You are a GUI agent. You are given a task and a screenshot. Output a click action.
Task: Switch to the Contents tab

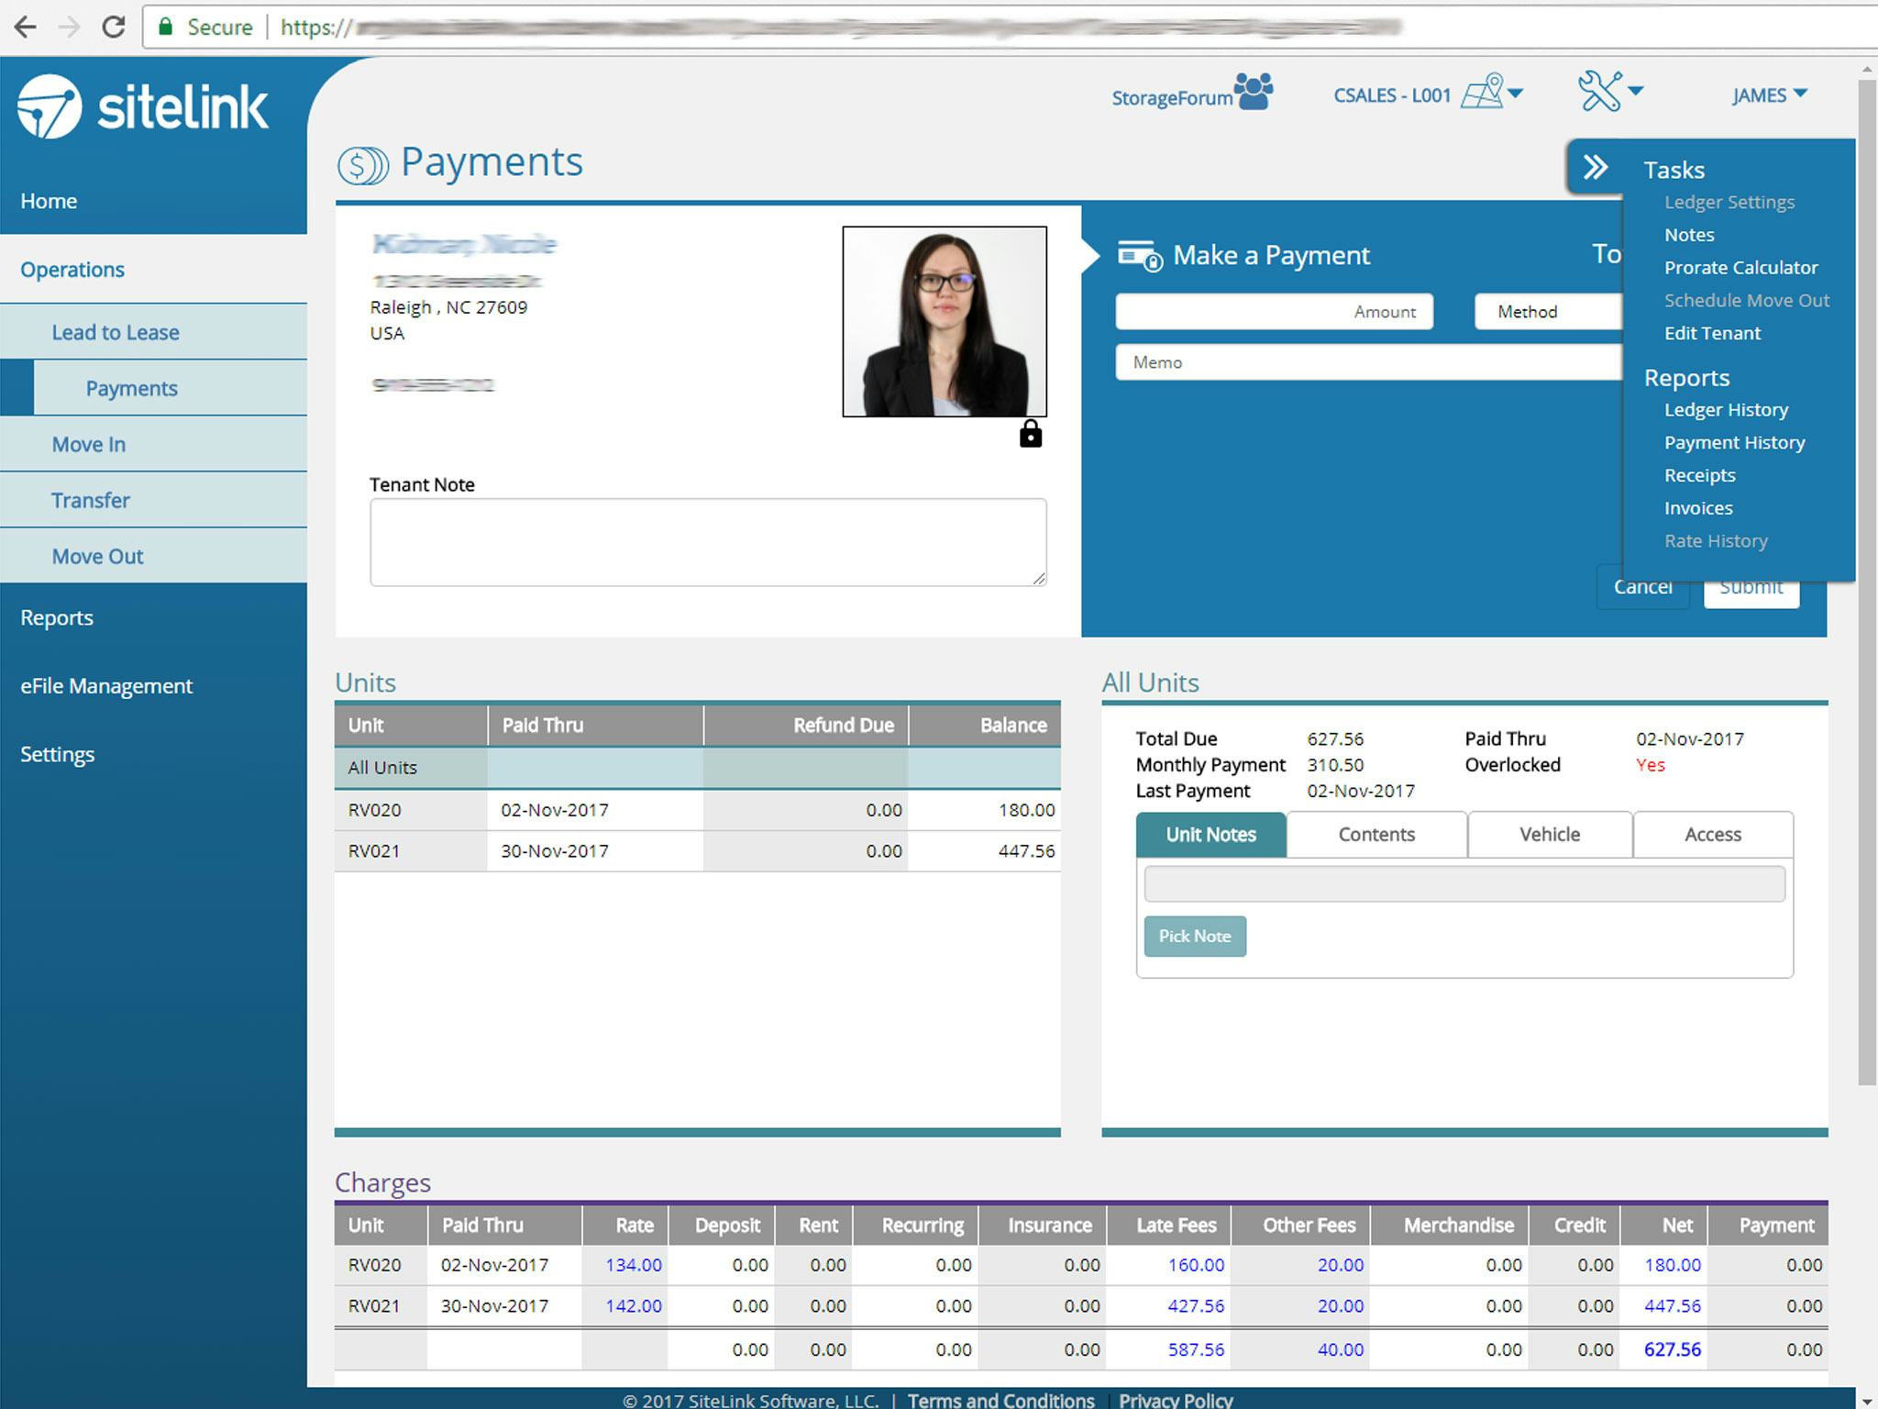(x=1375, y=834)
